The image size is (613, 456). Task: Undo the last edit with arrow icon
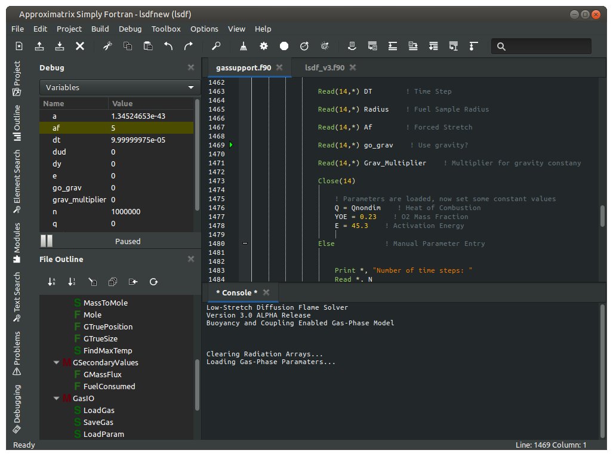168,46
